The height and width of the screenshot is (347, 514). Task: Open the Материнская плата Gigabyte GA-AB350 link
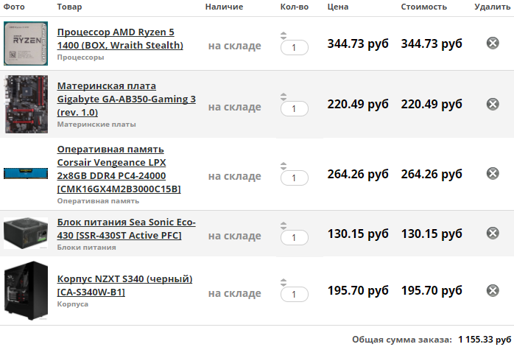point(126,99)
